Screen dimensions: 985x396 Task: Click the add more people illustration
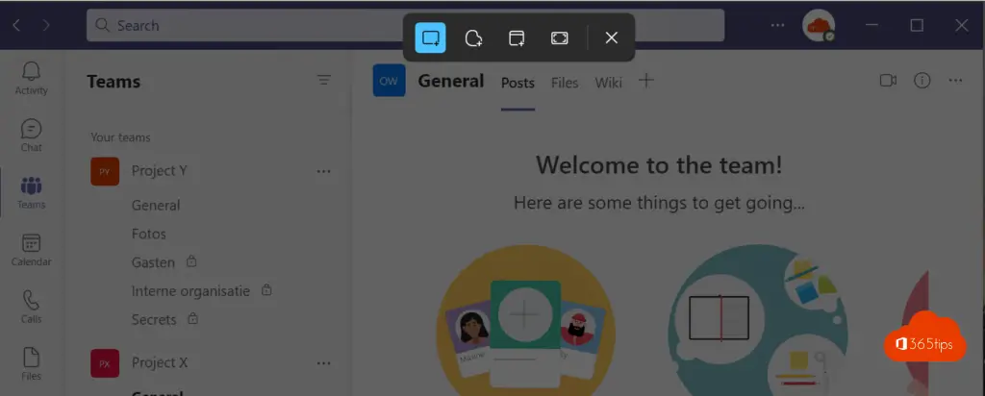point(525,320)
